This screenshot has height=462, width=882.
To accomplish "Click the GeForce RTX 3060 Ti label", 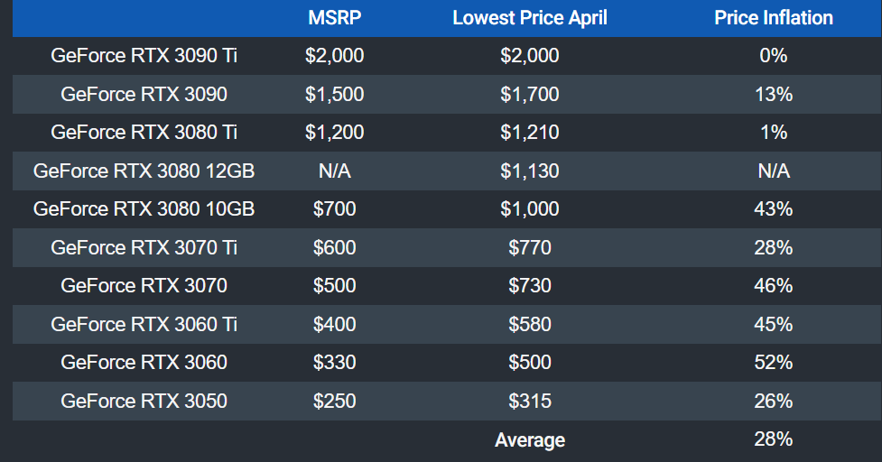I will pyautogui.click(x=144, y=324).
